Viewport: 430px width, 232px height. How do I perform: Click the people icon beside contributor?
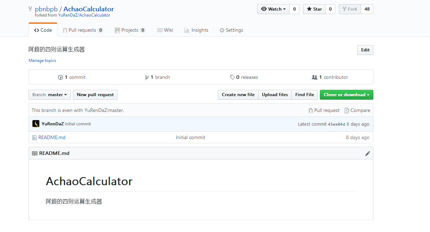click(315, 77)
